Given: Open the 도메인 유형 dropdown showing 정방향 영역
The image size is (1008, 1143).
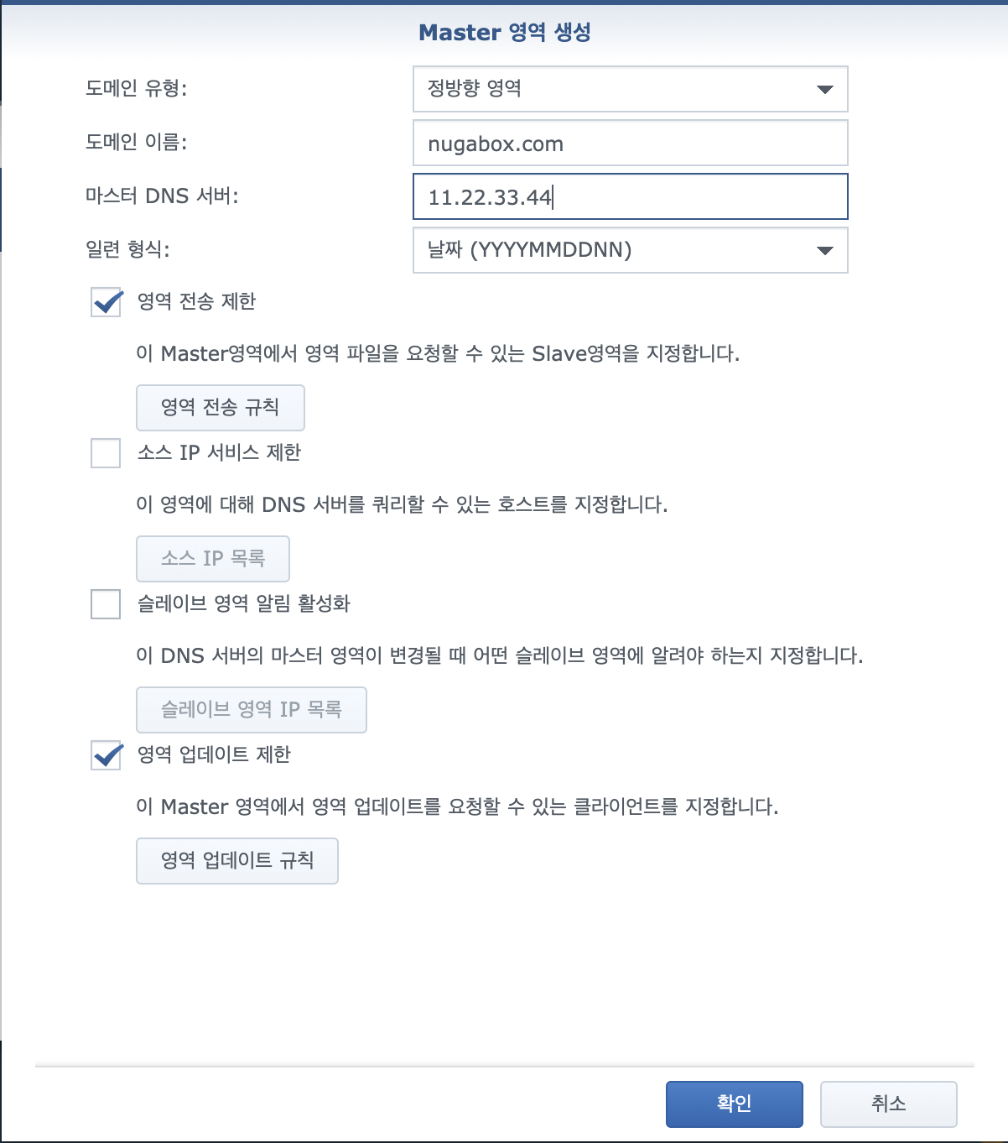Looking at the screenshot, I should coord(630,89).
